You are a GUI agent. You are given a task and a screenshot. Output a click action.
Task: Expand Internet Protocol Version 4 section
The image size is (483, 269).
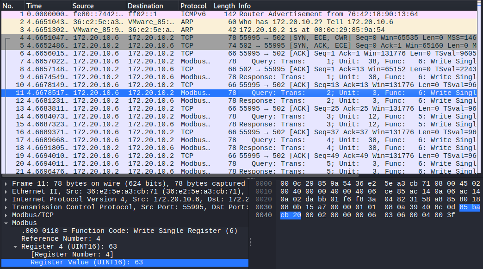click(6, 200)
